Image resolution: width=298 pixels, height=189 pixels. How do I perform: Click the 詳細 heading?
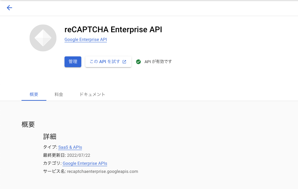click(50, 136)
